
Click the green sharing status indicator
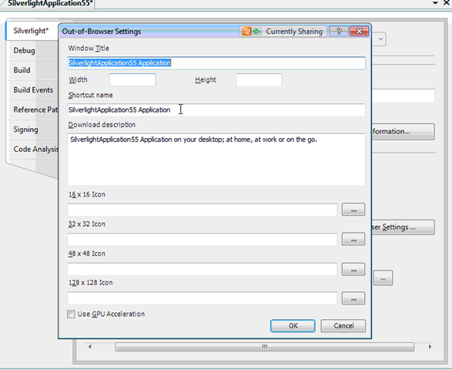tap(256, 31)
